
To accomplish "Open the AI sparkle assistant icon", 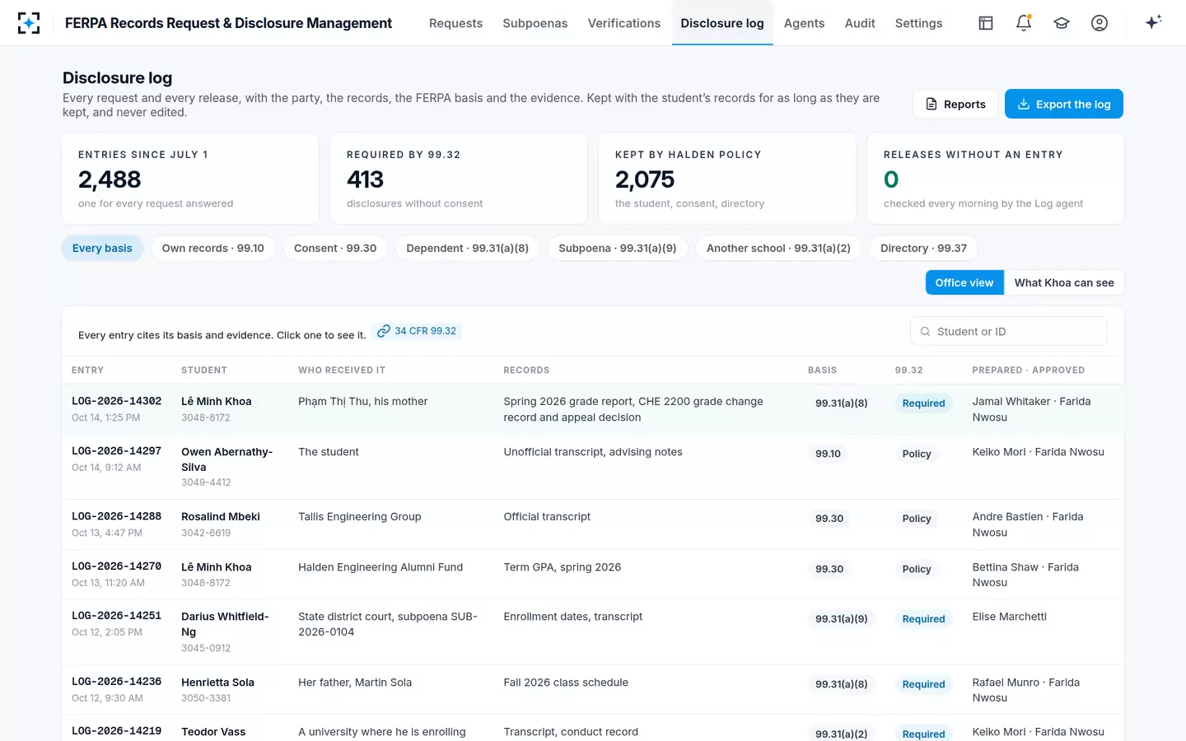I will pyautogui.click(x=1153, y=22).
